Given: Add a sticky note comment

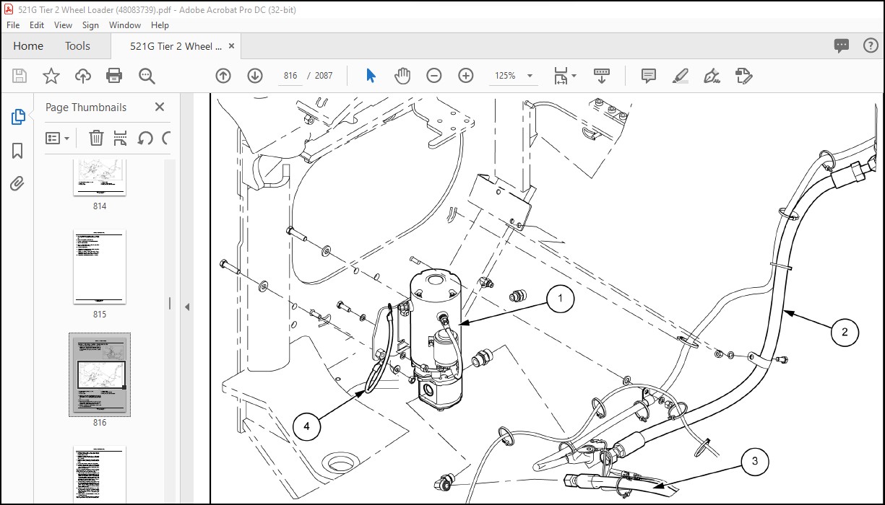Looking at the screenshot, I should 649,76.
